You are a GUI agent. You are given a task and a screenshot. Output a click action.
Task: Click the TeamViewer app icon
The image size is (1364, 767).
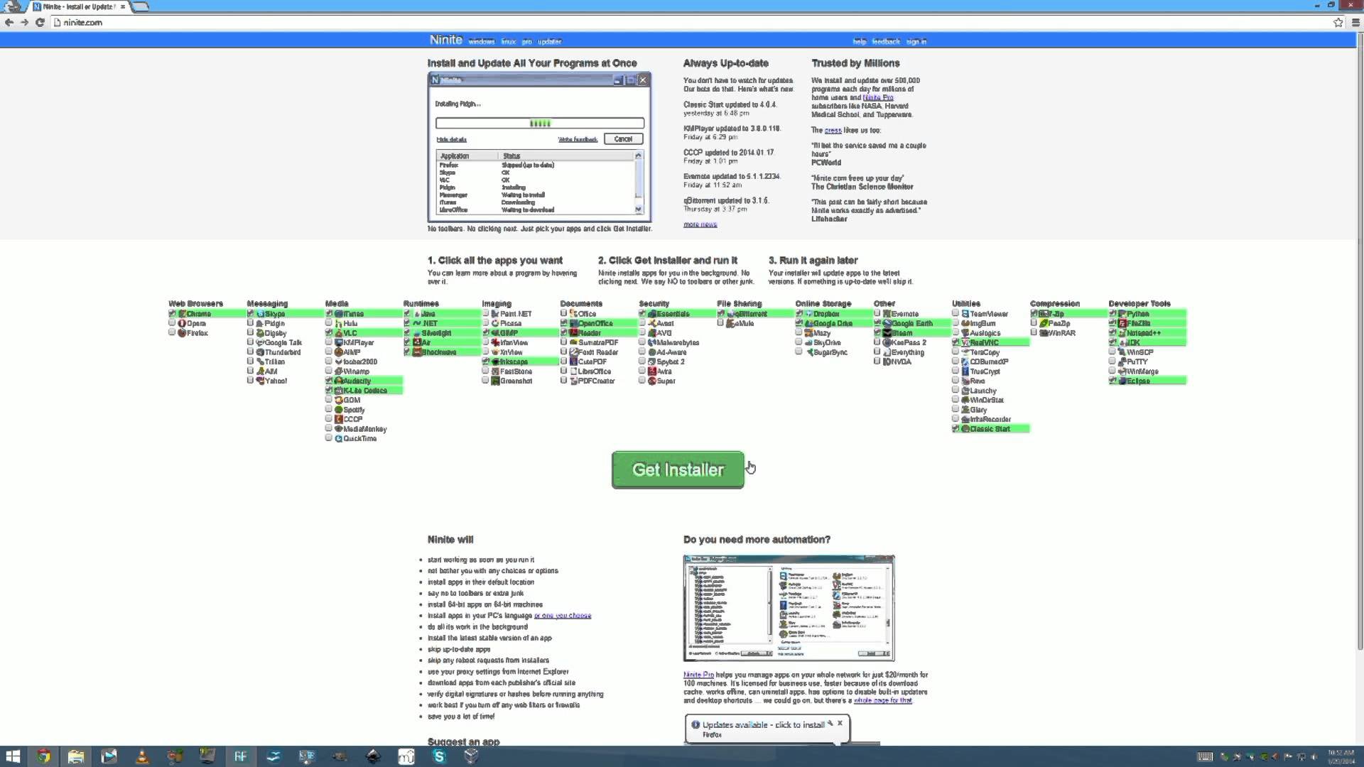tap(965, 314)
